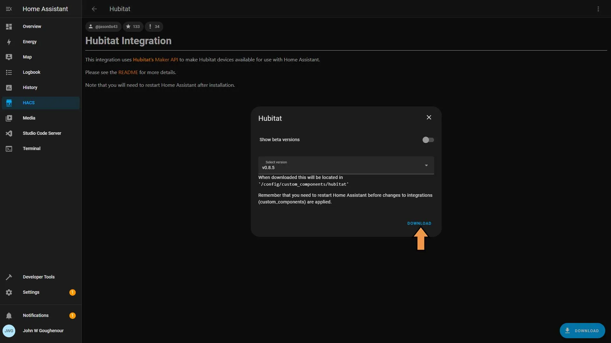Open Terminal in the sidebar
The height and width of the screenshot is (343, 611).
tap(41, 149)
